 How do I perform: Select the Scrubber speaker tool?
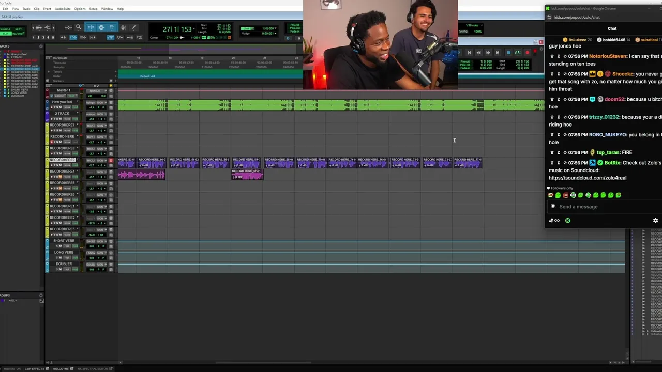(124, 27)
